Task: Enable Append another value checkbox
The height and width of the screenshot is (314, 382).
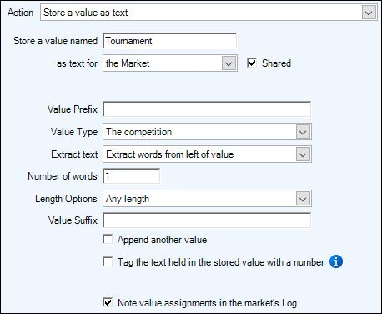Action: tap(108, 239)
